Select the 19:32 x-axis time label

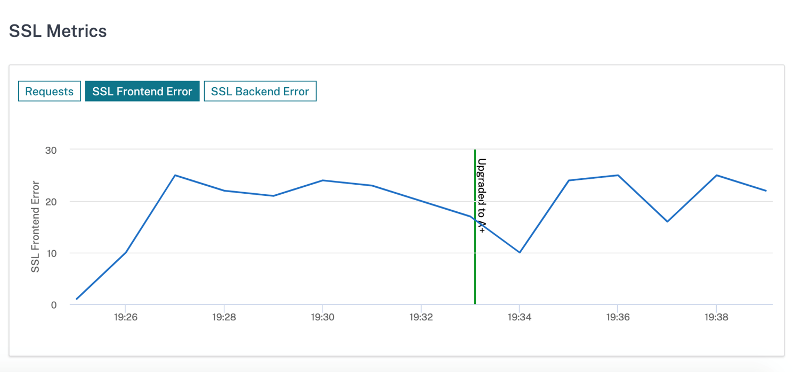[421, 317]
